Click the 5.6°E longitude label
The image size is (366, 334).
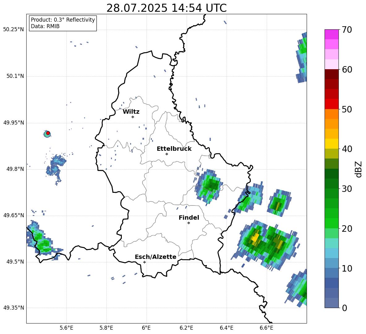pyautogui.click(x=66, y=328)
